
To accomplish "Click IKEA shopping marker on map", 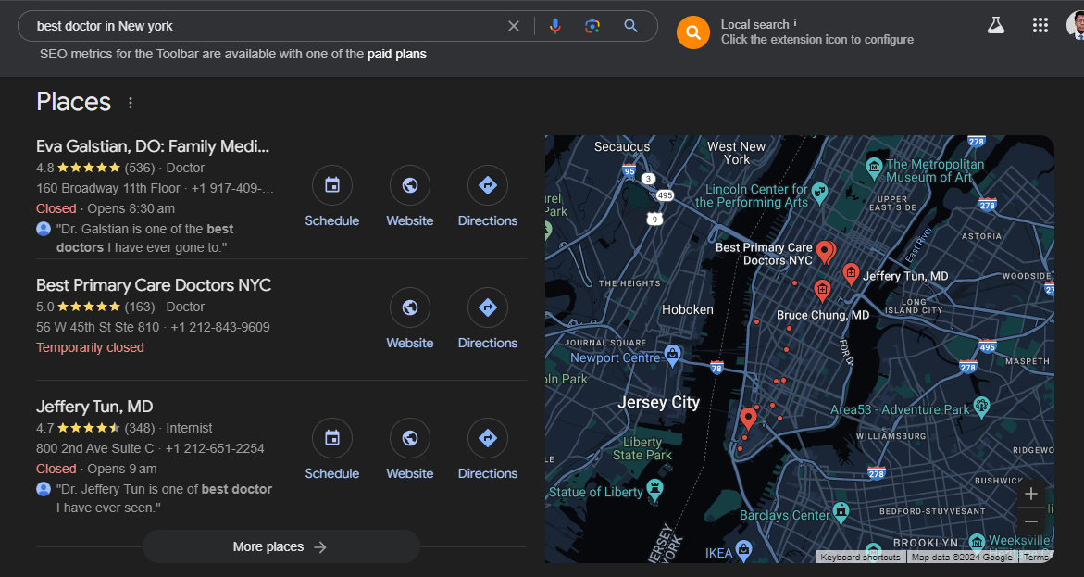I will 743,549.
